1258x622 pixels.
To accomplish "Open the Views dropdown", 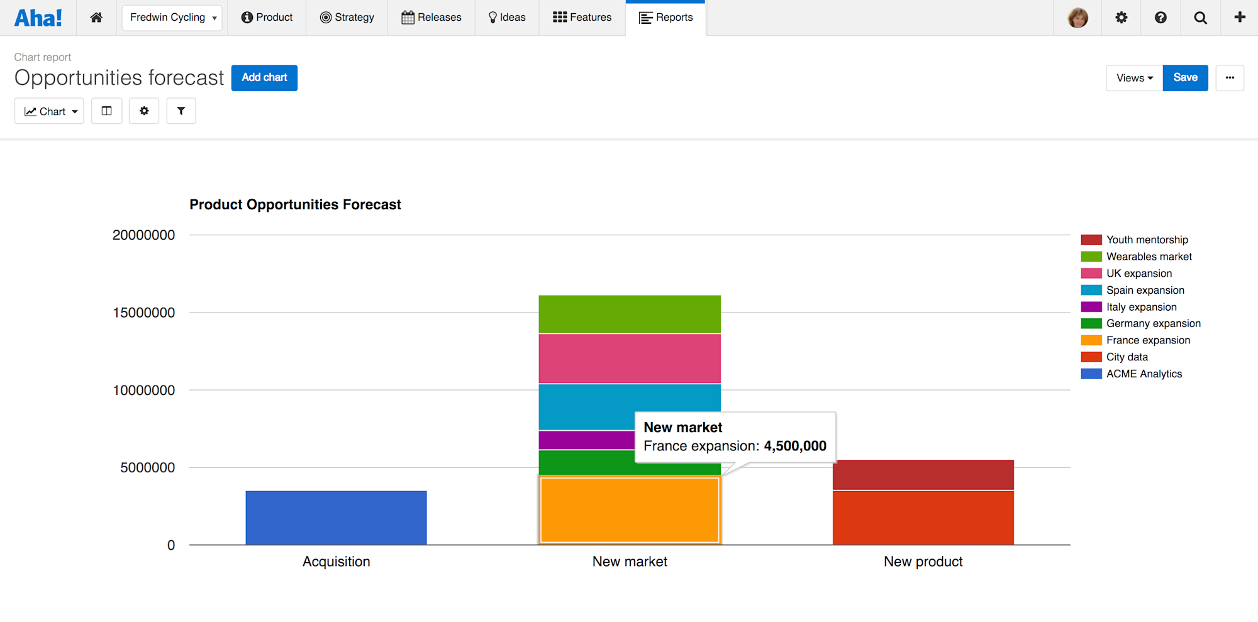I will click(1134, 78).
